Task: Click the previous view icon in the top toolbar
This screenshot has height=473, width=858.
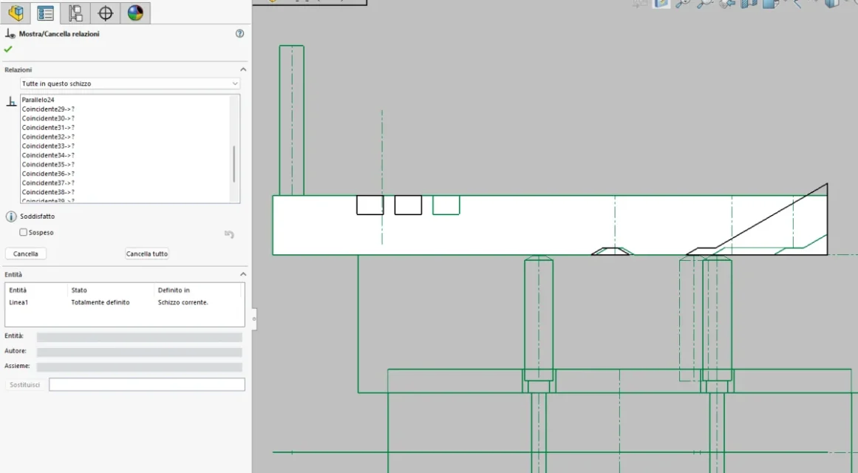Action: pyautogui.click(x=727, y=3)
